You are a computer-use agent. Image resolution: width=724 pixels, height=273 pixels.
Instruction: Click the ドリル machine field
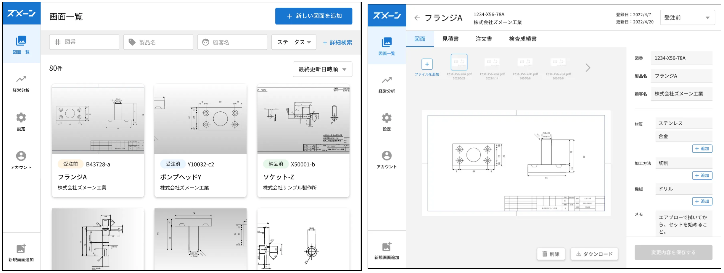click(x=684, y=189)
